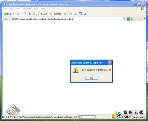The image size is (148, 121).
Task: Open the Help menu
Action: coord(43,9)
